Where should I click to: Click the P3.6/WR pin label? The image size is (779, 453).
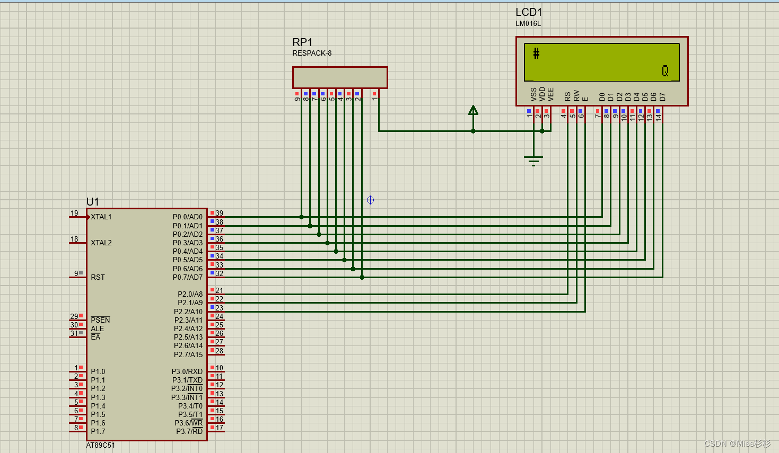[x=189, y=423]
